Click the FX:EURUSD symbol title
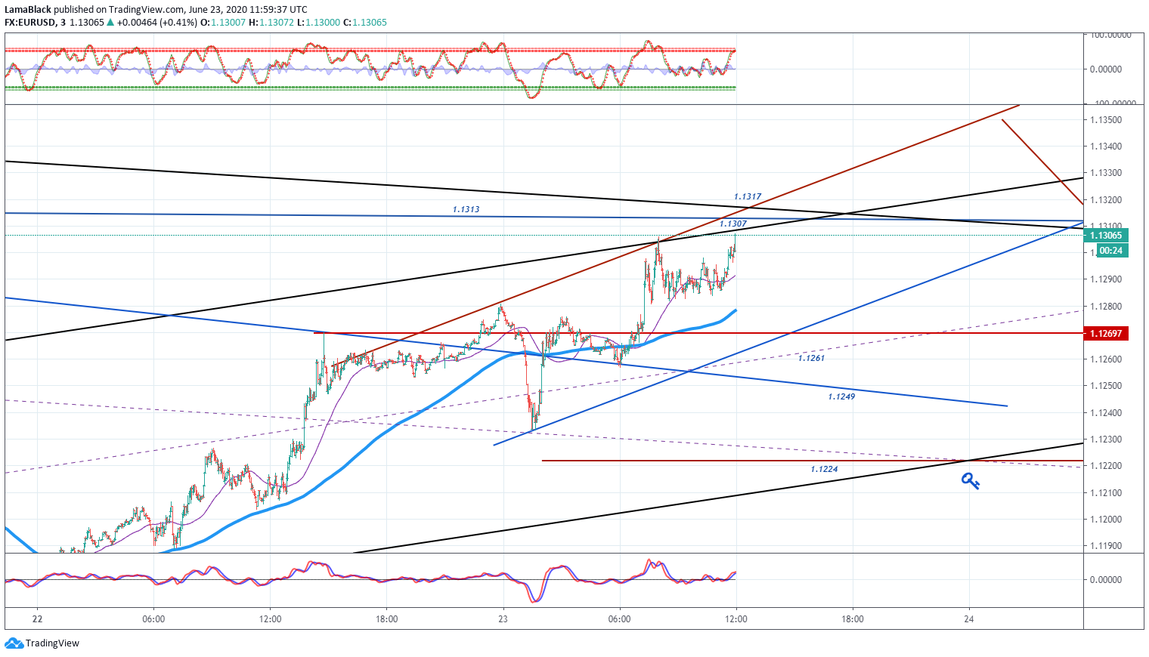The image size is (1149, 657). (30, 23)
